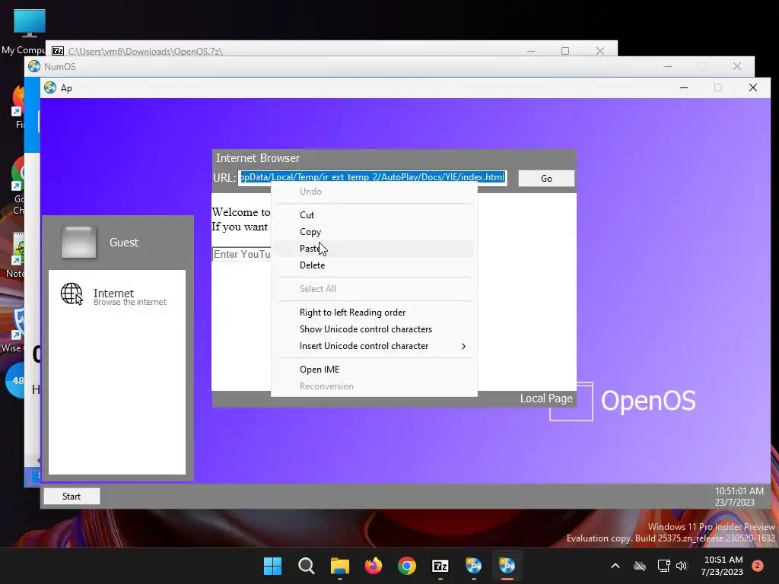Click the Enter YouTube input field

coord(241,254)
